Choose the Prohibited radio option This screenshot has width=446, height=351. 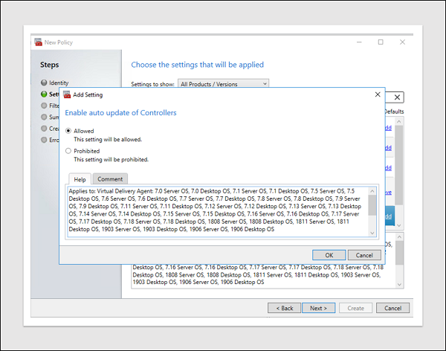pyautogui.click(x=69, y=151)
